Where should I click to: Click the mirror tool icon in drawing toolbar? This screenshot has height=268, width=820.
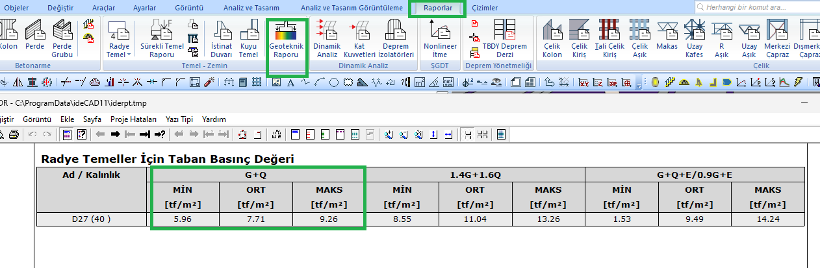[18, 82]
